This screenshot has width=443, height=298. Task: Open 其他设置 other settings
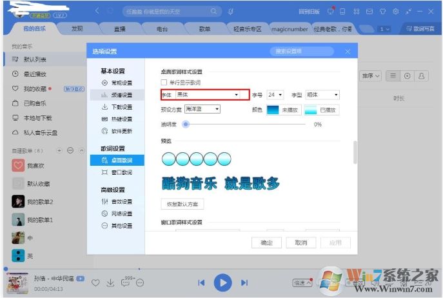pyautogui.click(x=117, y=226)
